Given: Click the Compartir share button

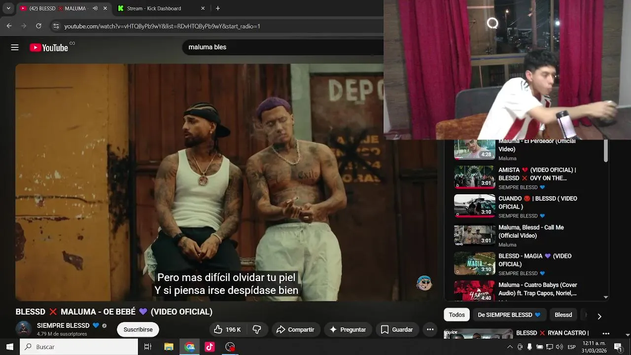Looking at the screenshot, I should (x=295, y=329).
